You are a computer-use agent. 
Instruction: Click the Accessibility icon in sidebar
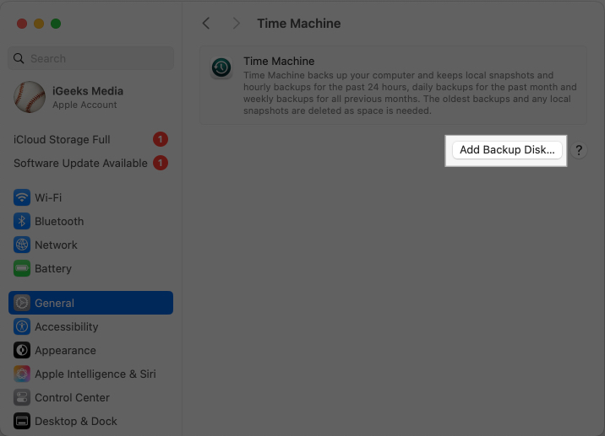tap(22, 326)
